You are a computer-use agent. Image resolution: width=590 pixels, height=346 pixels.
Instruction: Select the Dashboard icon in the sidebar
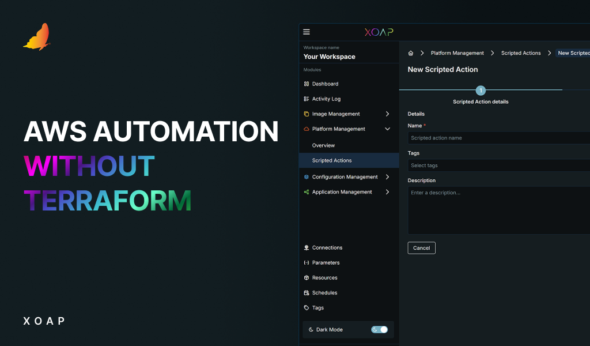pos(306,84)
